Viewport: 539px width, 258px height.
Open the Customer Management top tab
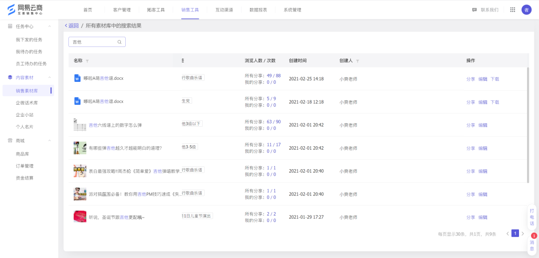[122, 9]
